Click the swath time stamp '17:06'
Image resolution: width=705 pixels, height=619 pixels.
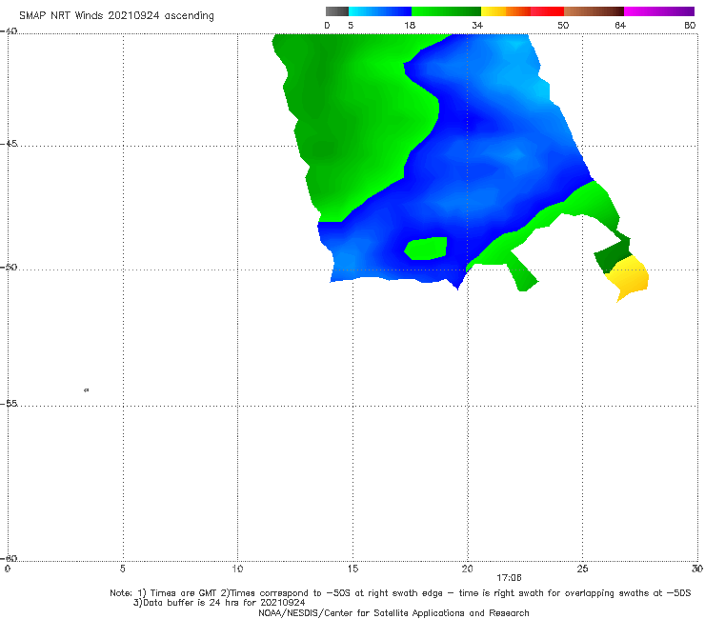[509, 578]
